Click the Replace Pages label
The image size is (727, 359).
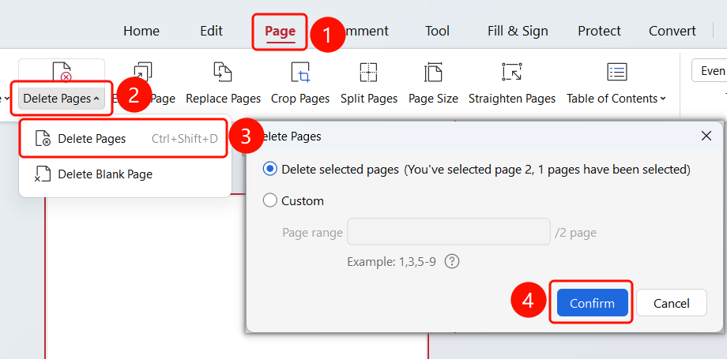[x=223, y=99]
